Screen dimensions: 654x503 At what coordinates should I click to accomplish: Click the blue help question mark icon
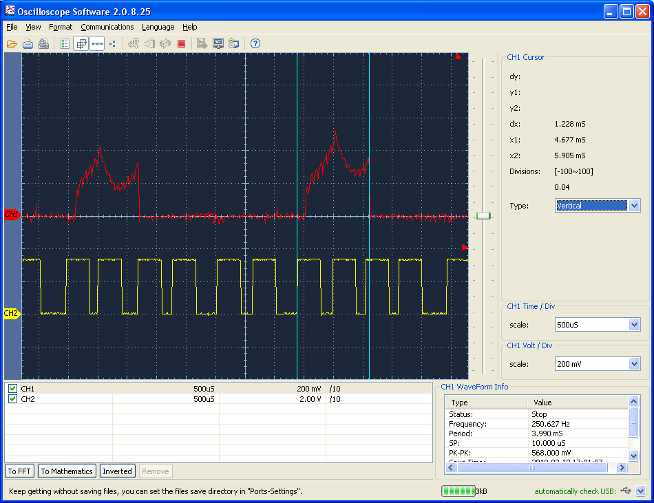point(255,43)
